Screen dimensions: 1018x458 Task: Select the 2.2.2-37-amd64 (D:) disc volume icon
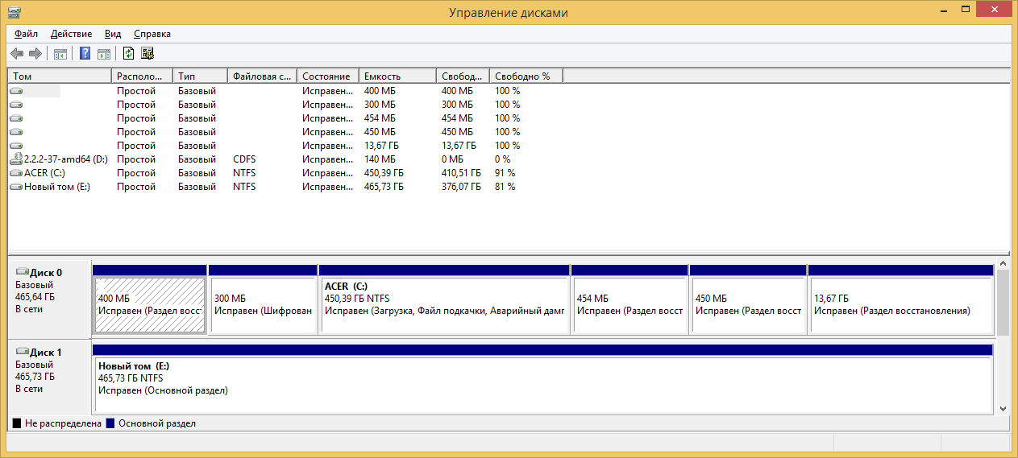[16, 159]
